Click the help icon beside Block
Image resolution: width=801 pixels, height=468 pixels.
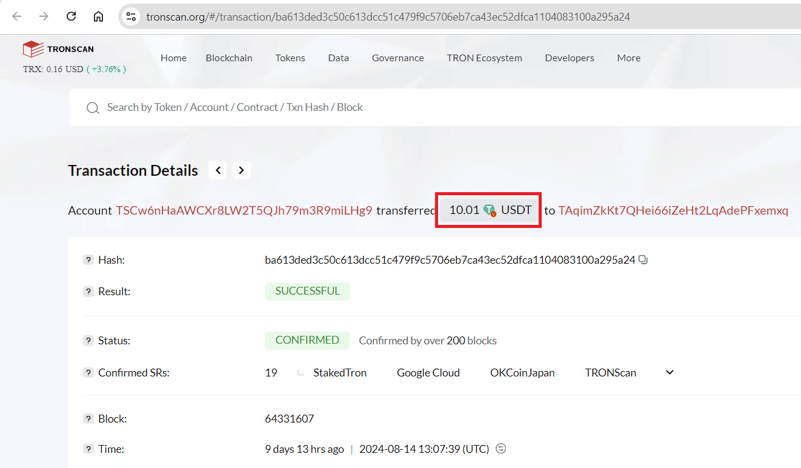[x=88, y=419]
